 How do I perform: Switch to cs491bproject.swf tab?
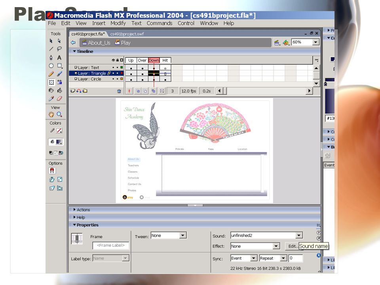pos(127,34)
